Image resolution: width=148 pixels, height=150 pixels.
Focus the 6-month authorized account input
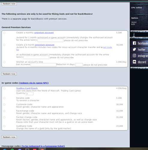coord(36,58)
